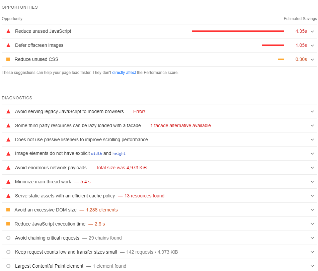The width and height of the screenshot is (318, 271).
Task: Click the gray circle beside Largest Contentful Paint element
Action: pos(8,266)
